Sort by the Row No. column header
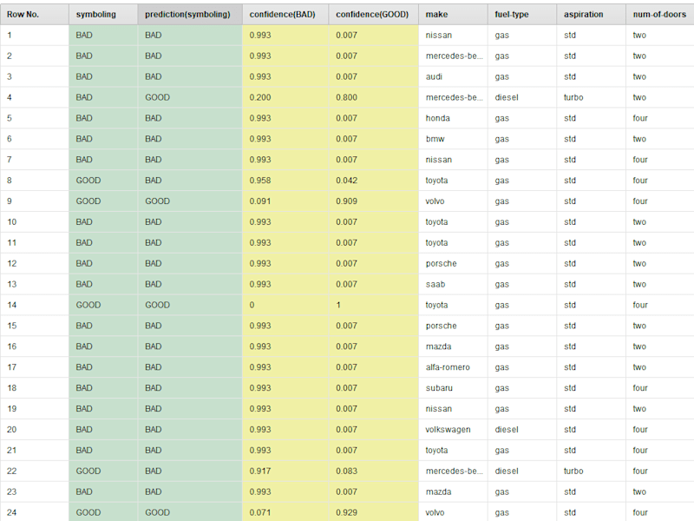694x521 pixels. pyautogui.click(x=34, y=14)
